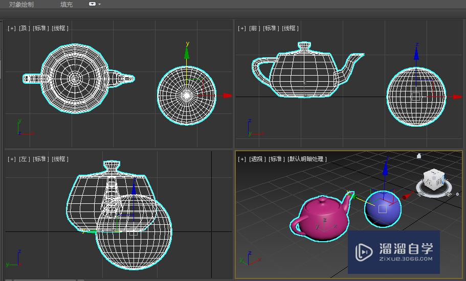Open the [前] view menu

click(x=255, y=28)
